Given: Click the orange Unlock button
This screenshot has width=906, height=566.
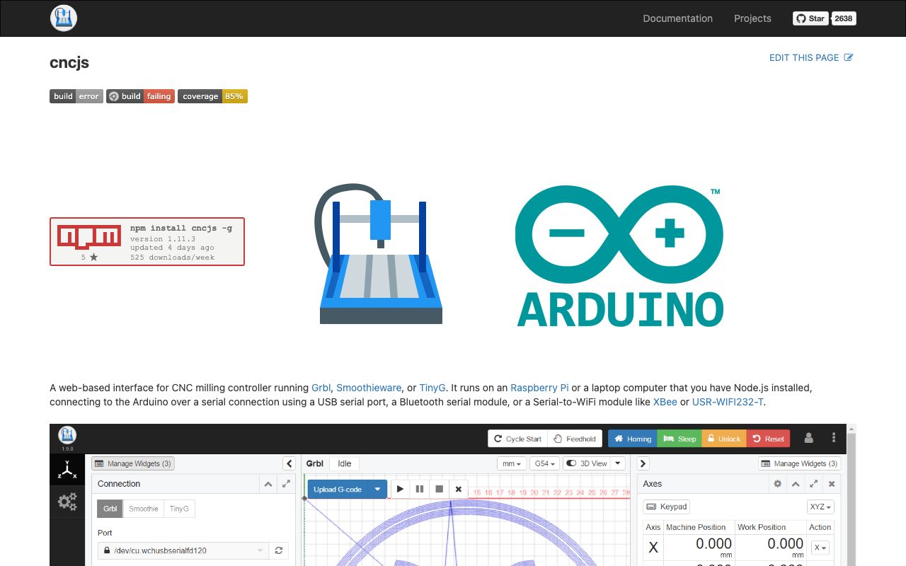Looking at the screenshot, I should [724, 439].
